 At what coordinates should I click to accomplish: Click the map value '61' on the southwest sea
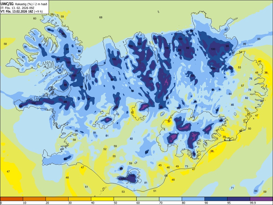[x=87, y=187]
